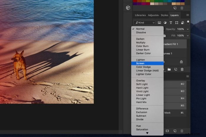Choose Divide blend mode
The height and width of the screenshot is (137, 206).
[x=147, y=119]
